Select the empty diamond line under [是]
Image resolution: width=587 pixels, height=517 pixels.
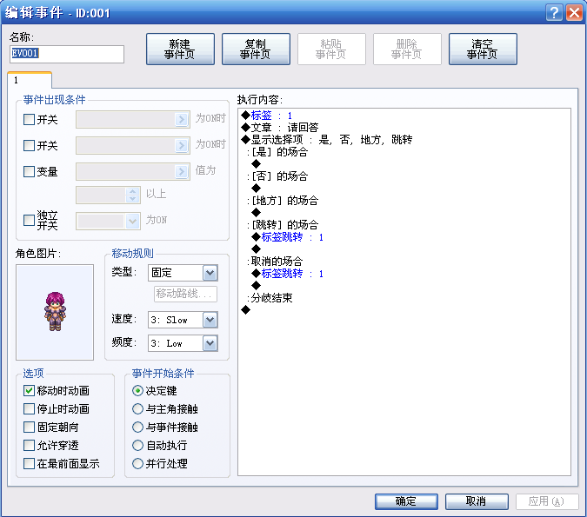[x=256, y=164]
